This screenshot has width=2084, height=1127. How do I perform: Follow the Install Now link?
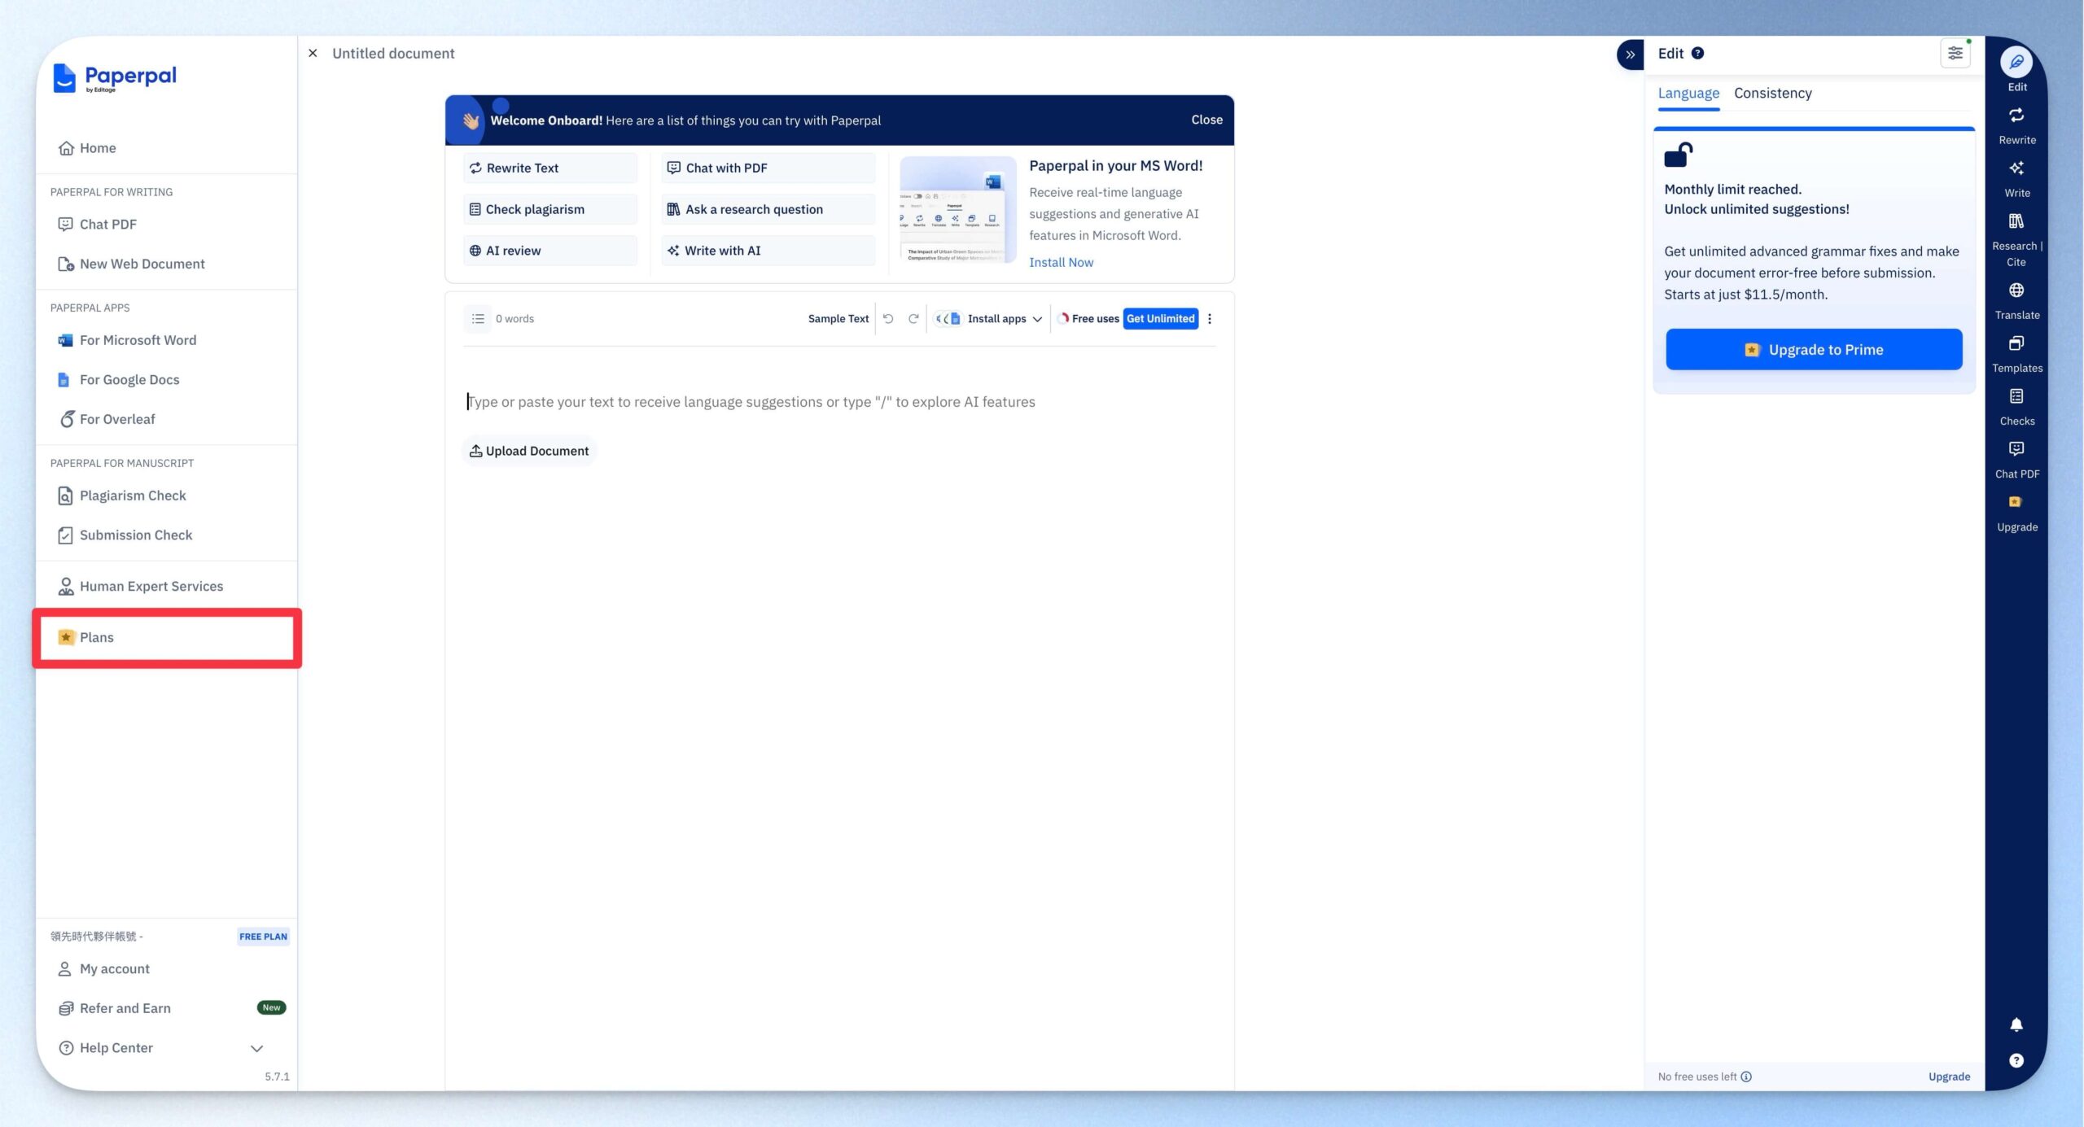coord(1061,262)
